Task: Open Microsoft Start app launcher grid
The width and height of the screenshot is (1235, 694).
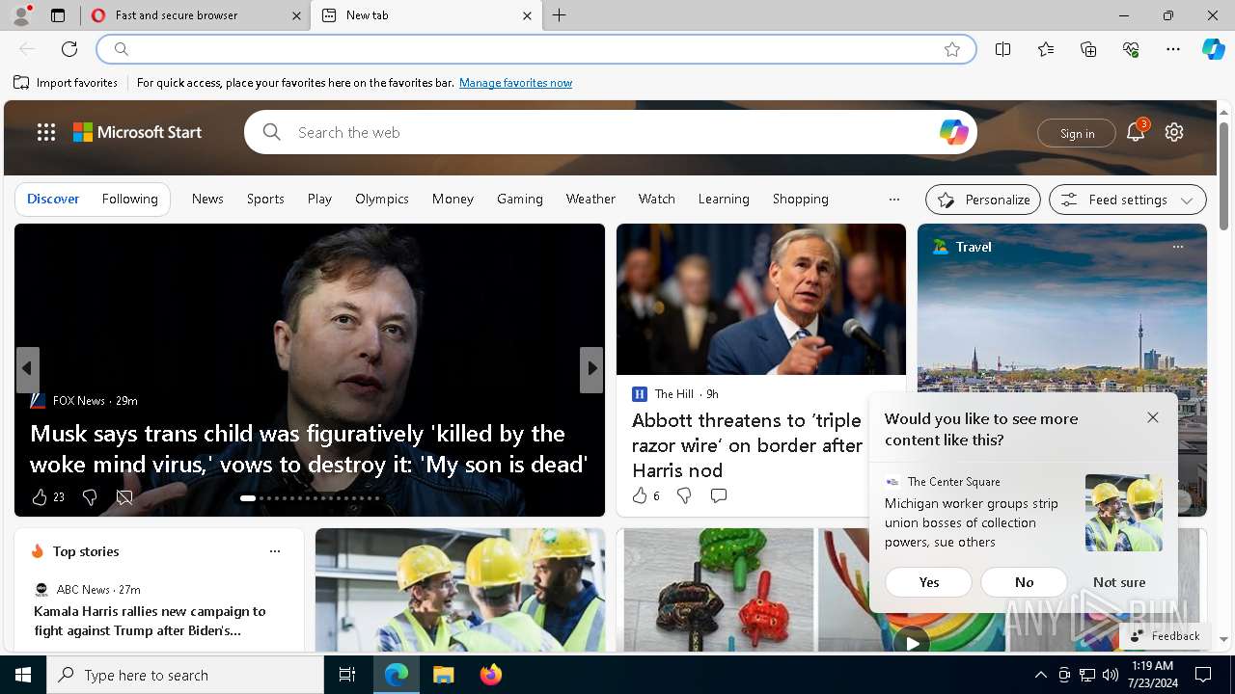Action: pos(46,132)
